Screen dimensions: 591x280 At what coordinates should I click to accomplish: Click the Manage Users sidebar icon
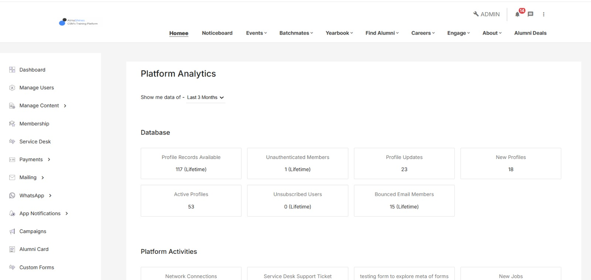(x=12, y=88)
